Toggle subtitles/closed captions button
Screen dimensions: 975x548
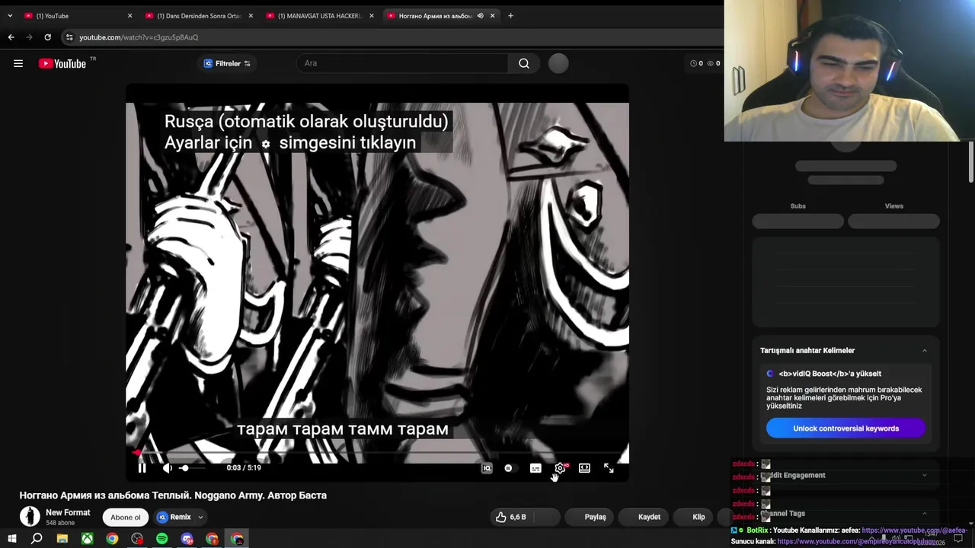535,468
